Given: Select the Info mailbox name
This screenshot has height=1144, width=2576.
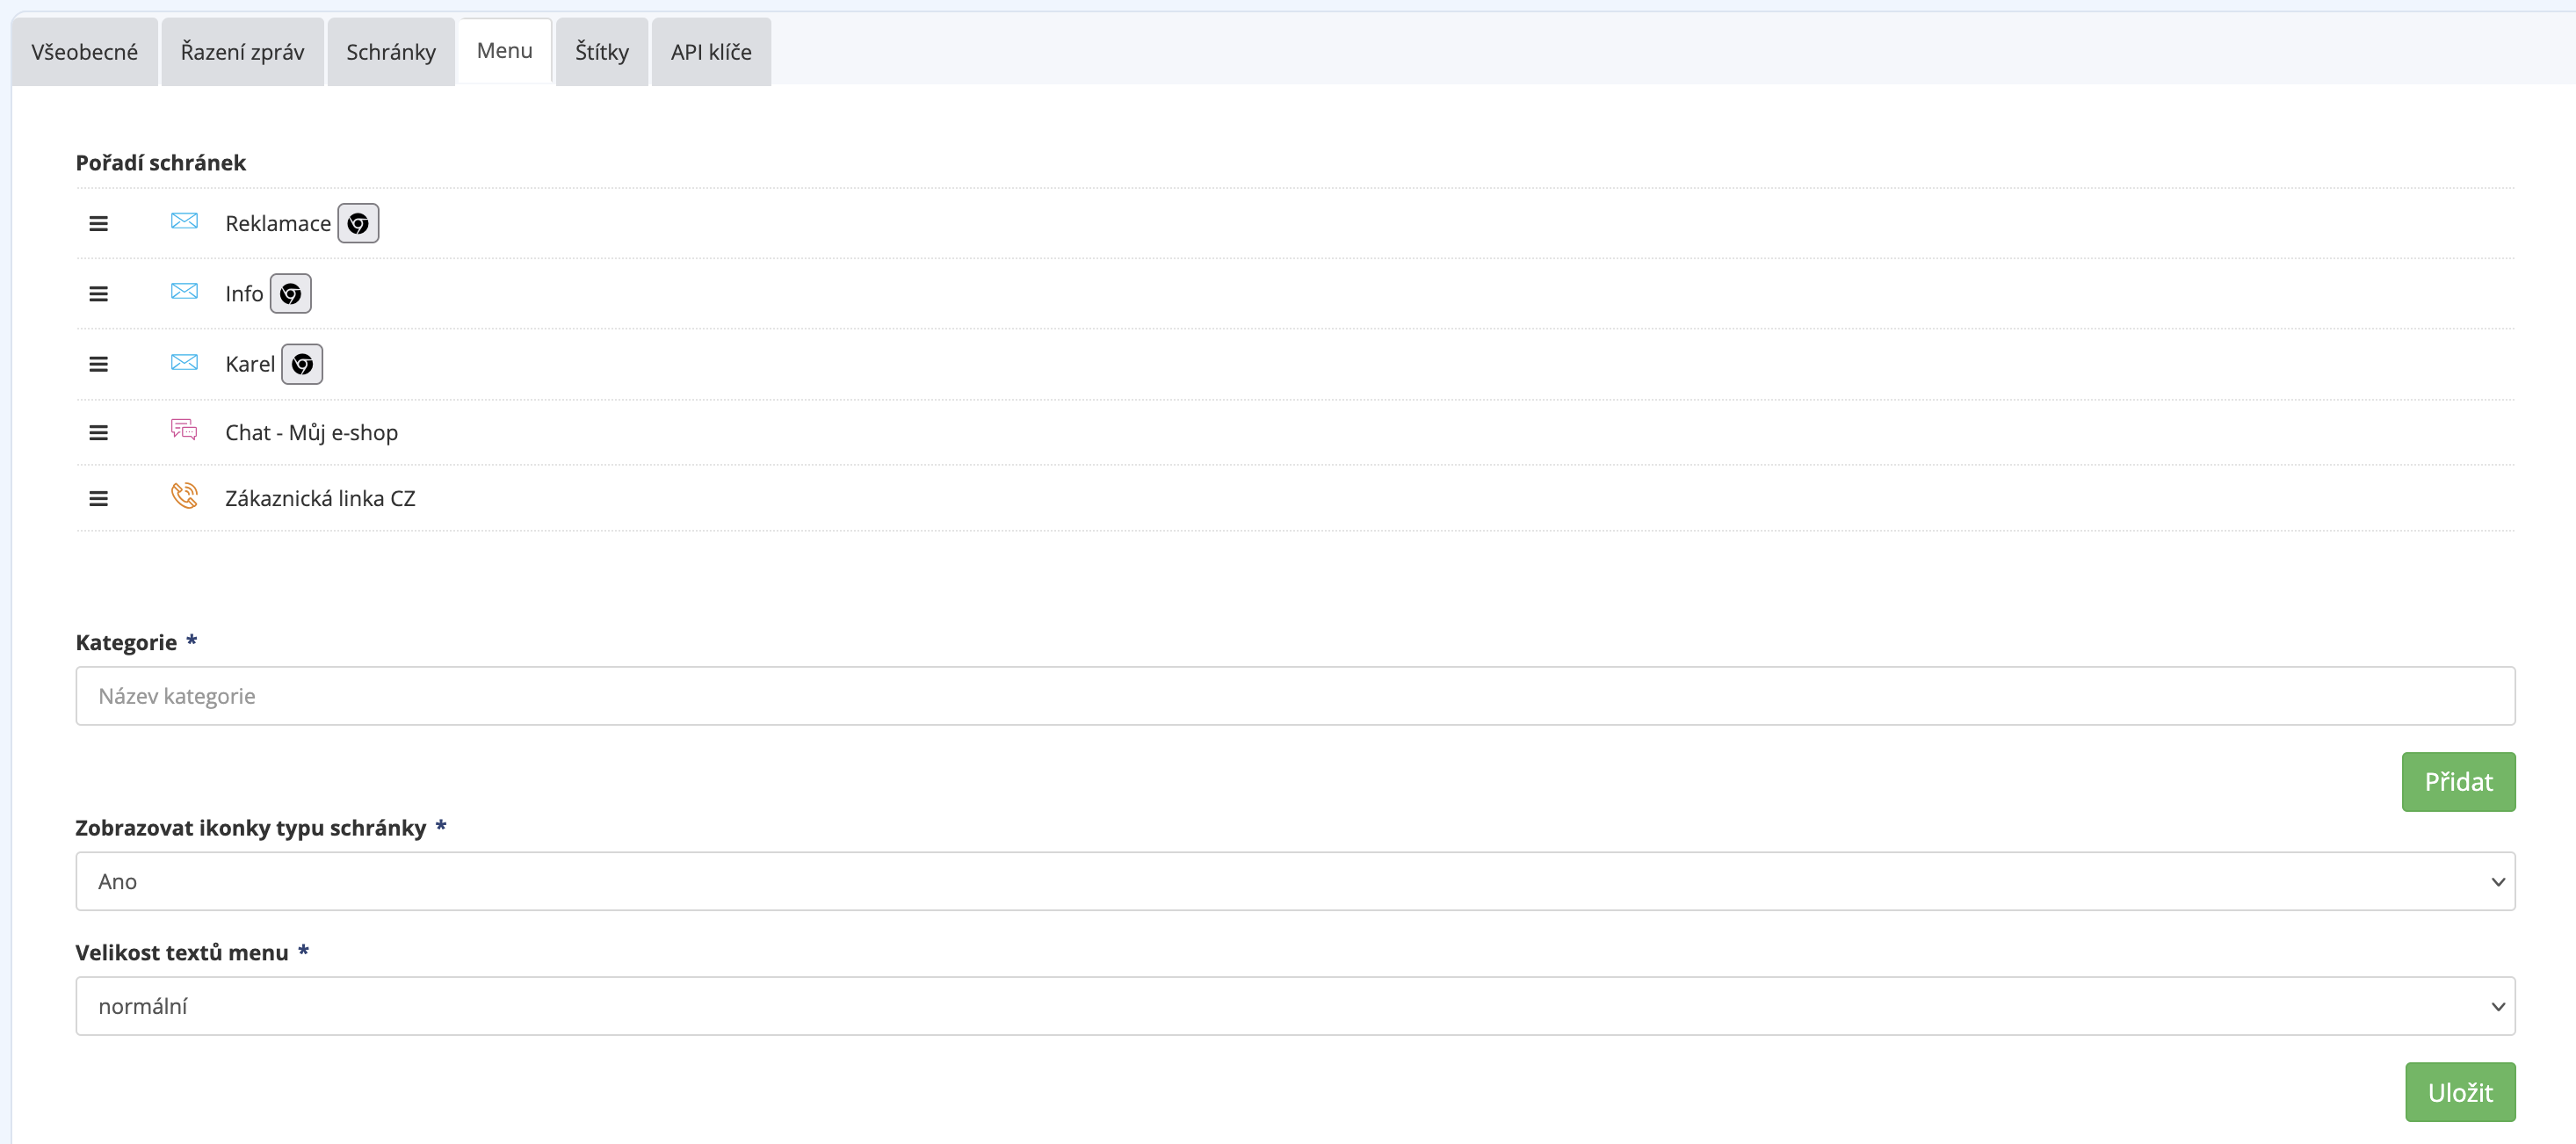Looking at the screenshot, I should tap(244, 294).
